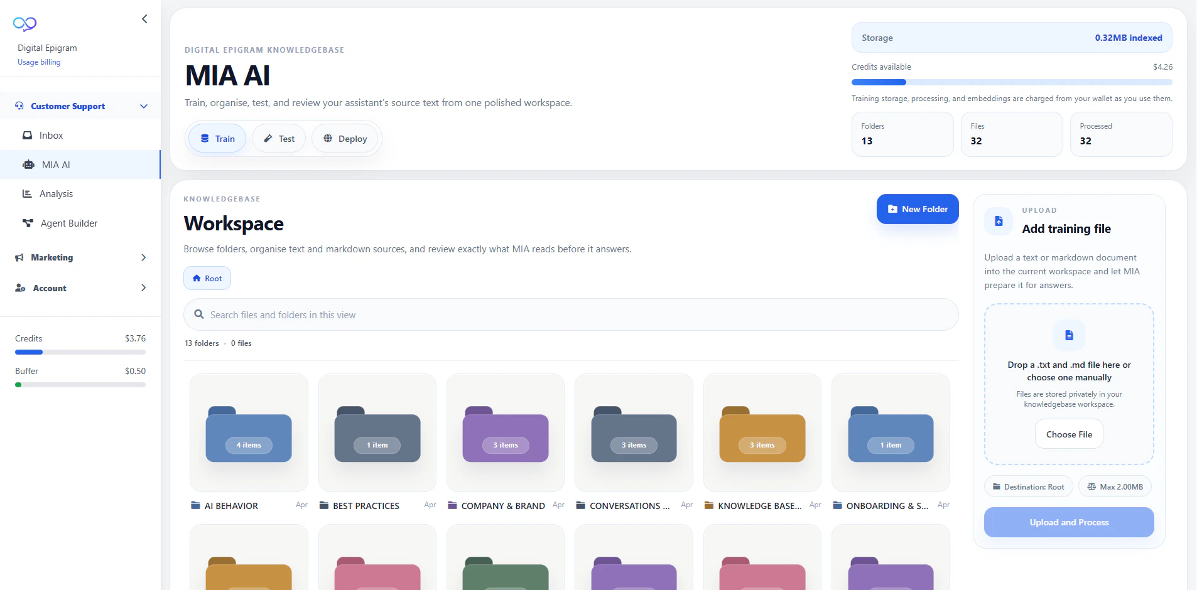Click the Credits available progress bar
The width and height of the screenshot is (1197, 590).
[1012, 82]
